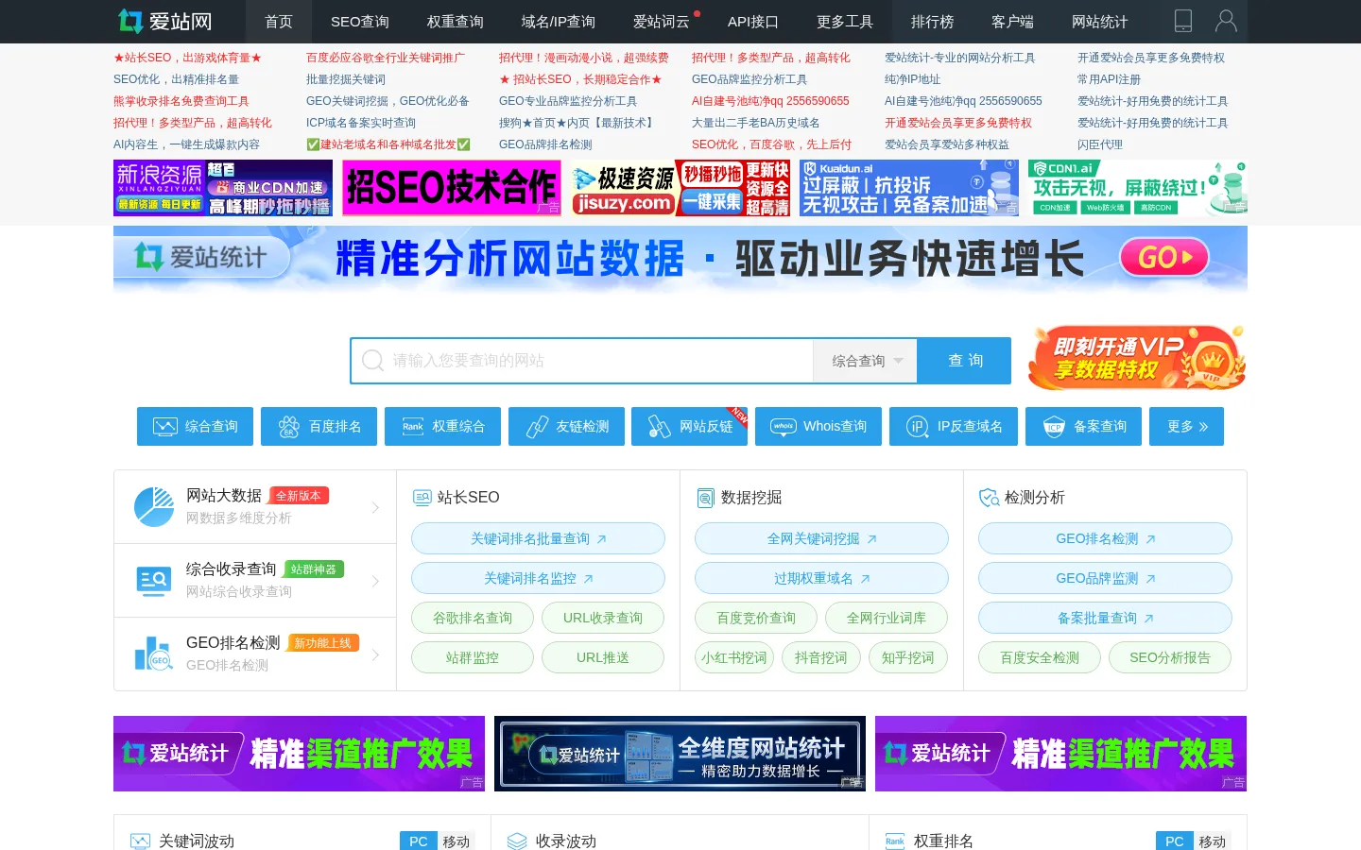Click the 爱站网 logo in the header
The image size is (1361, 850).
click(164, 21)
